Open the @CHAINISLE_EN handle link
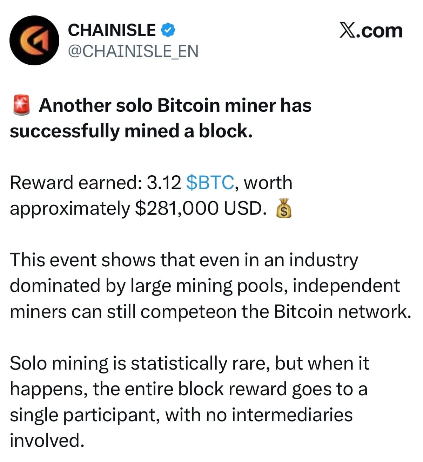423x462 pixels. coord(133,51)
